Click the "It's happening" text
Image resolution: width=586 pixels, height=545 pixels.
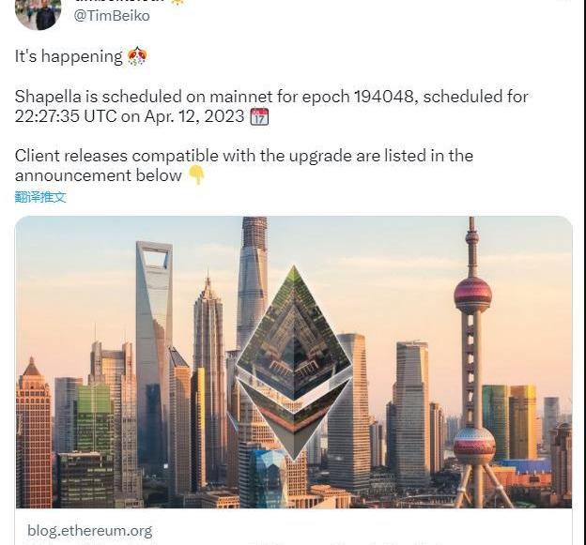(69, 56)
